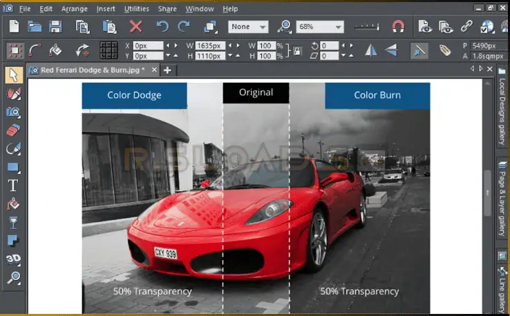
Task: Toggle the scale/select bounds handles icon
Action: 15,50
